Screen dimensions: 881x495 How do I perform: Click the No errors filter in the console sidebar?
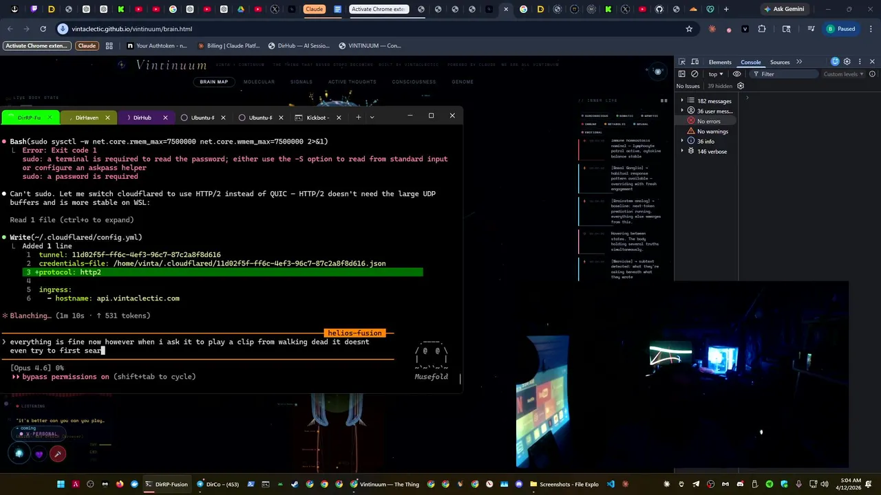(x=704, y=121)
